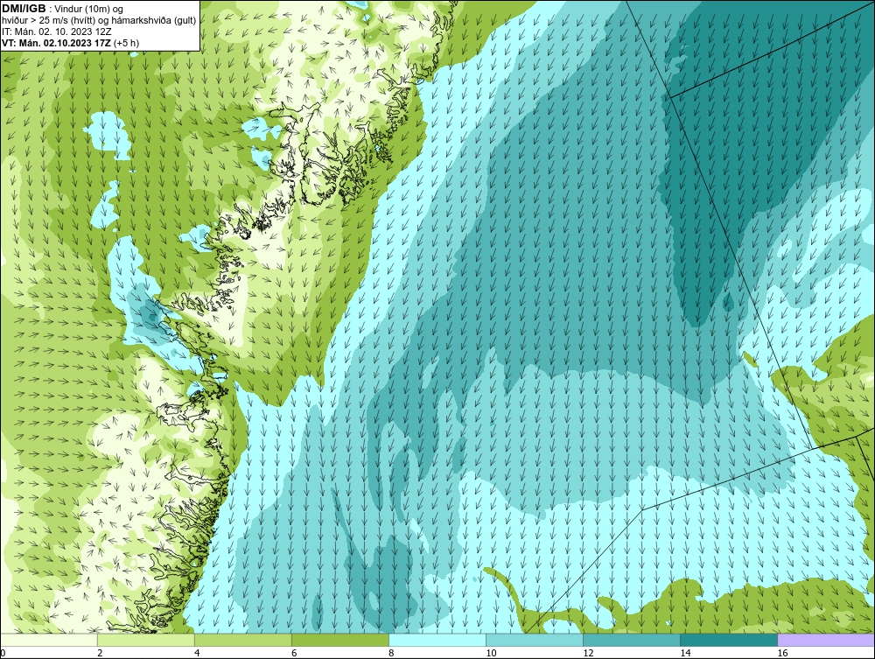Click the legend label '8'
The width and height of the screenshot is (875, 659).
pyautogui.click(x=391, y=653)
